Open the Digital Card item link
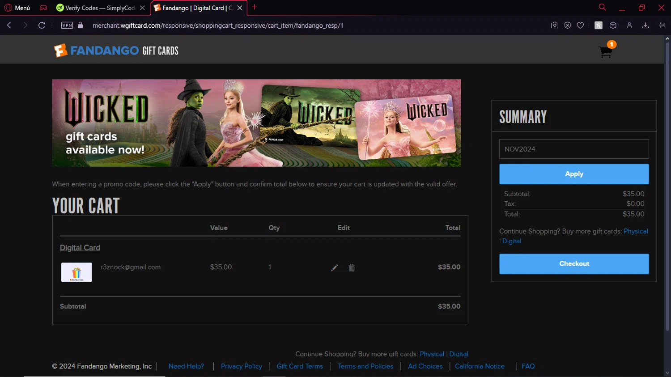Viewport: 671px width, 377px height. point(80,248)
